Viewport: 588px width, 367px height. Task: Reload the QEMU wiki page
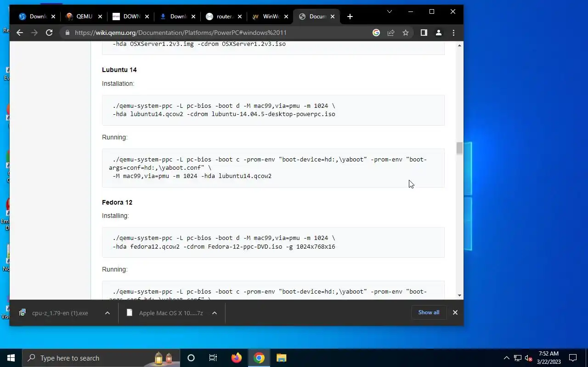[x=49, y=33]
